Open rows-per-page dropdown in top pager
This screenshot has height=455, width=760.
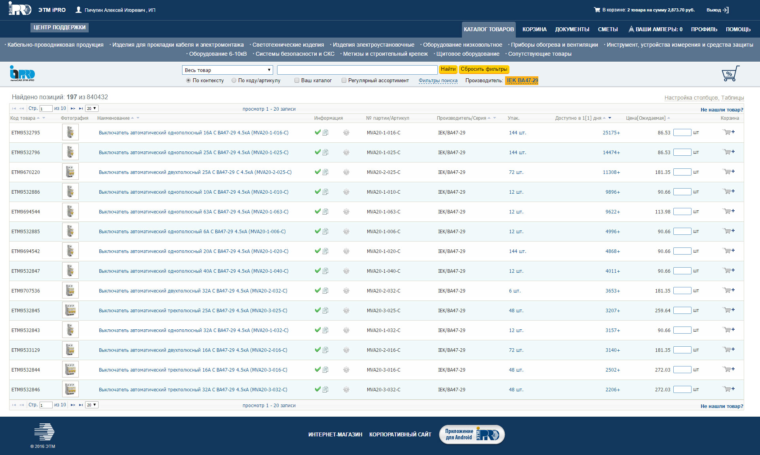tap(92, 108)
